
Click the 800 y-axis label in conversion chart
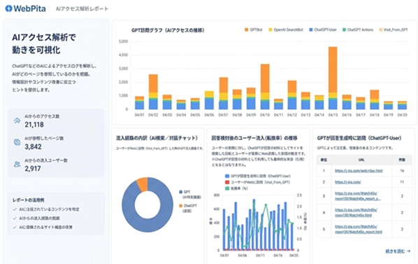coord(217,195)
